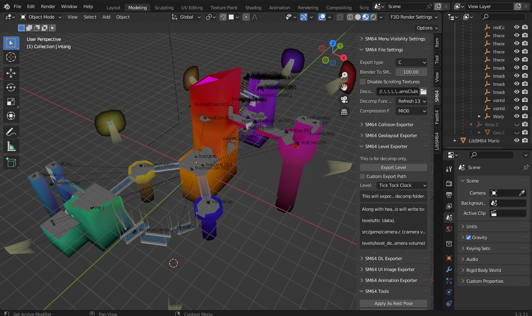The height and width of the screenshot is (316, 532).
Task: Click the Add Cube tool
Action: pos(11,163)
